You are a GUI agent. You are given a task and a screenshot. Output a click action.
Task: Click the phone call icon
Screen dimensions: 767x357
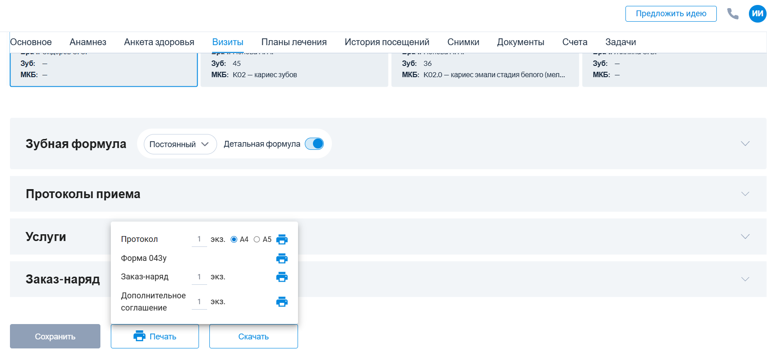pyautogui.click(x=733, y=14)
